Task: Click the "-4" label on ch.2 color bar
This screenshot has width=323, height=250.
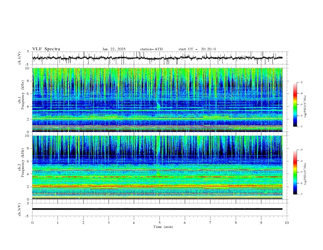Action: [301, 161]
